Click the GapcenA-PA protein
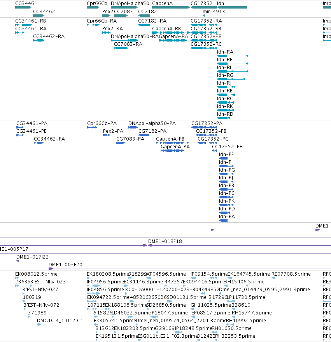Screen dimensions: 331x342 (172, 151)
